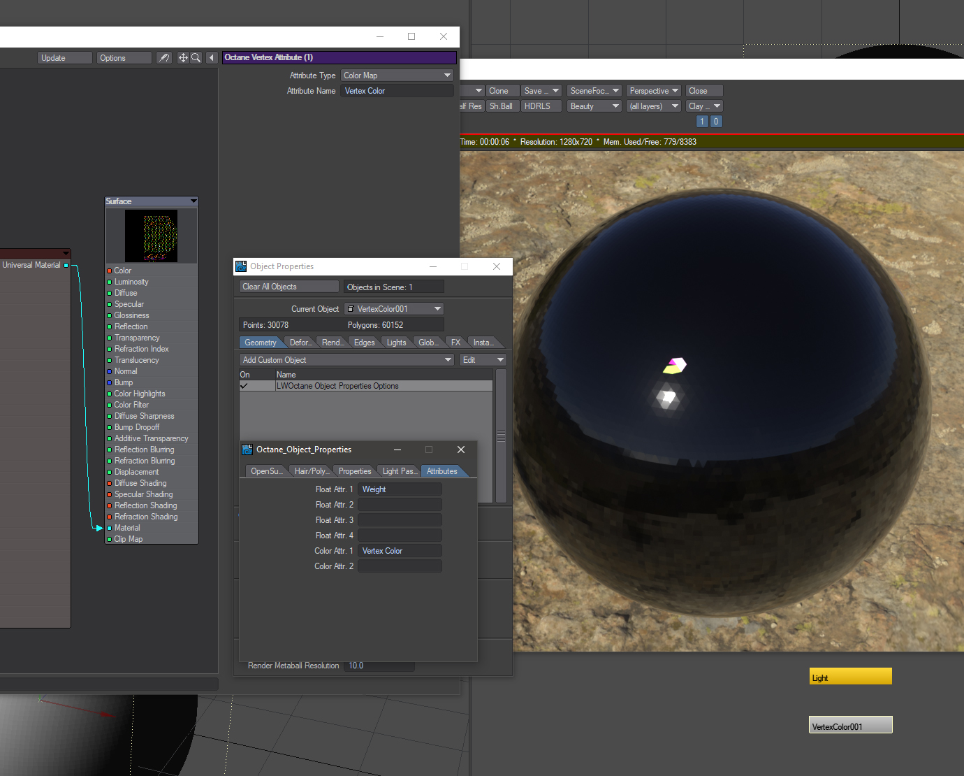Open the Hair/Poly tab in Octane properties
Viewport: 964px width, 776px height.
310,471
